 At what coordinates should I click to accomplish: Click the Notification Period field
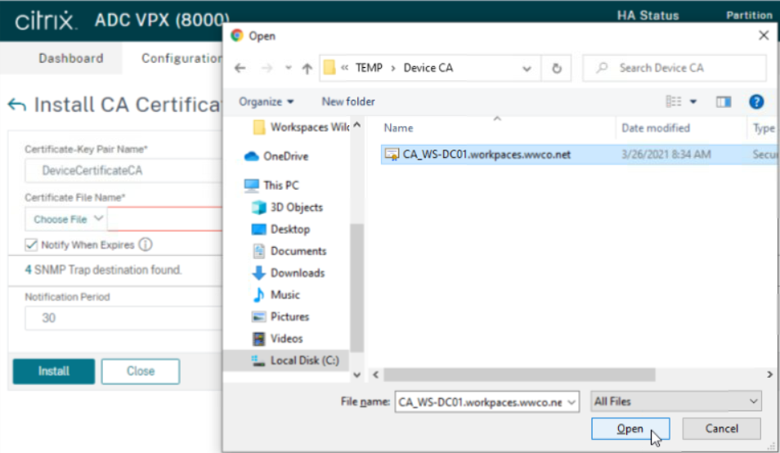(123, 318)
